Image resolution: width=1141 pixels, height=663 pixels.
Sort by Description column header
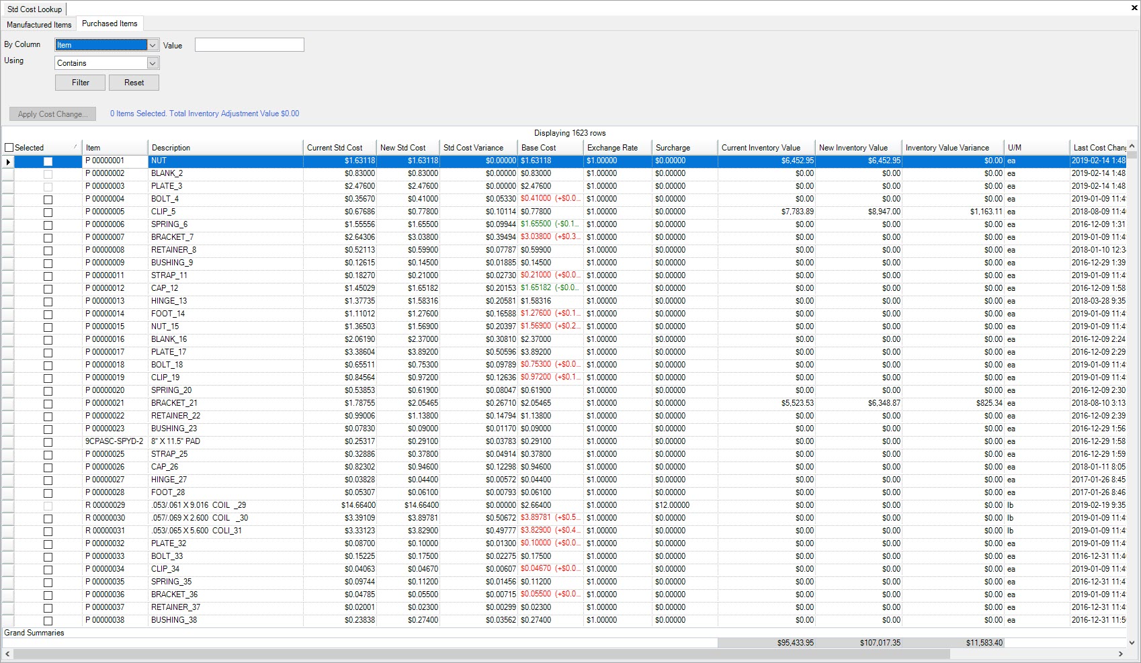click(x=226, y=148)
